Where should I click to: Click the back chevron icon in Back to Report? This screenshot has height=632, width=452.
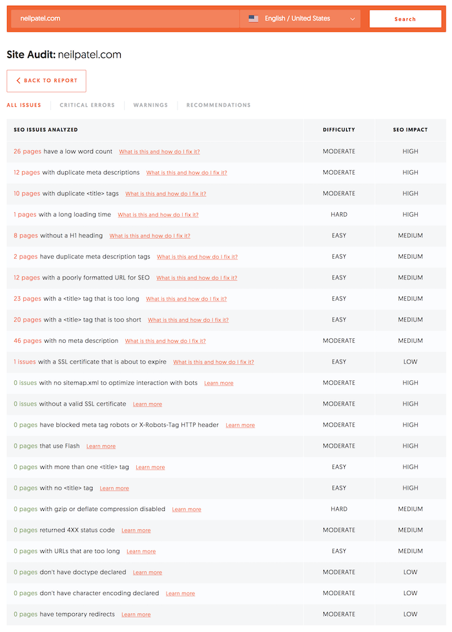(x=18, y=81)
